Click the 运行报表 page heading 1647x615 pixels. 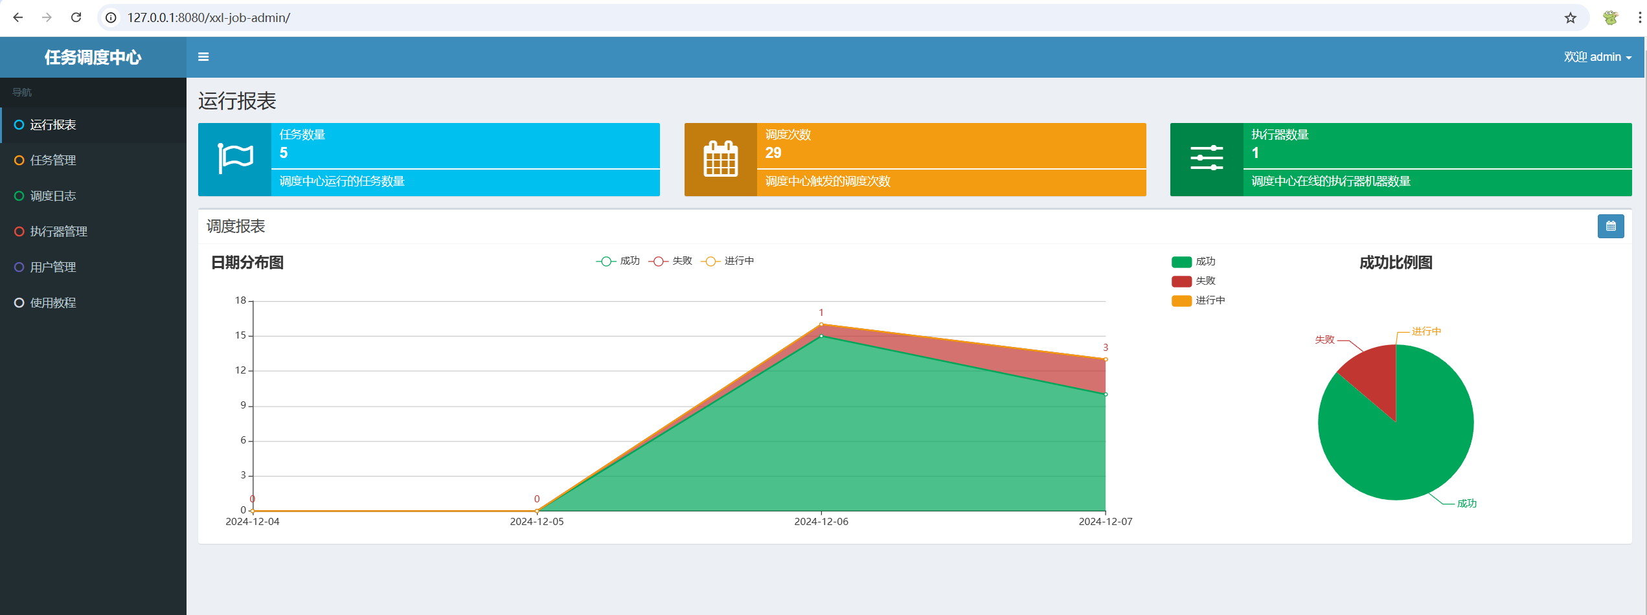[237, 101]
